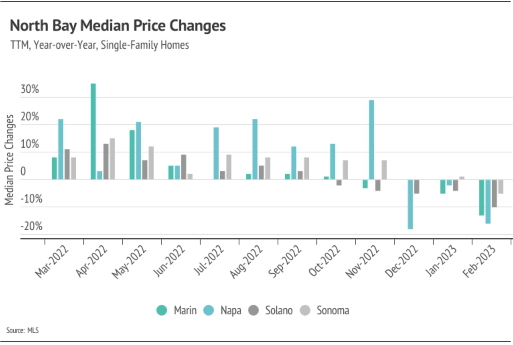Screen dimensions: 513x345
Task: Click the Jun-2022 x-axis label
Action: [x=169, y=261]
